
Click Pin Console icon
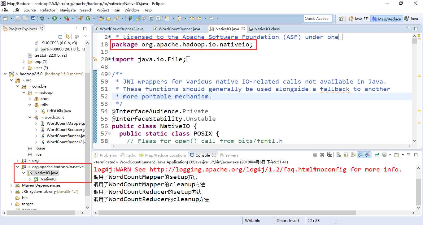pos(377,155)
